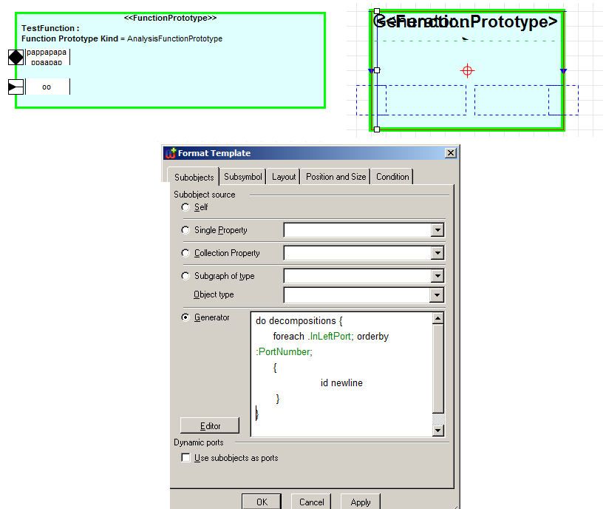The height and width of the screenshot is (509, 606).
Task: Enable Use subobjects as ports checkbox
Action: [185, 458]
